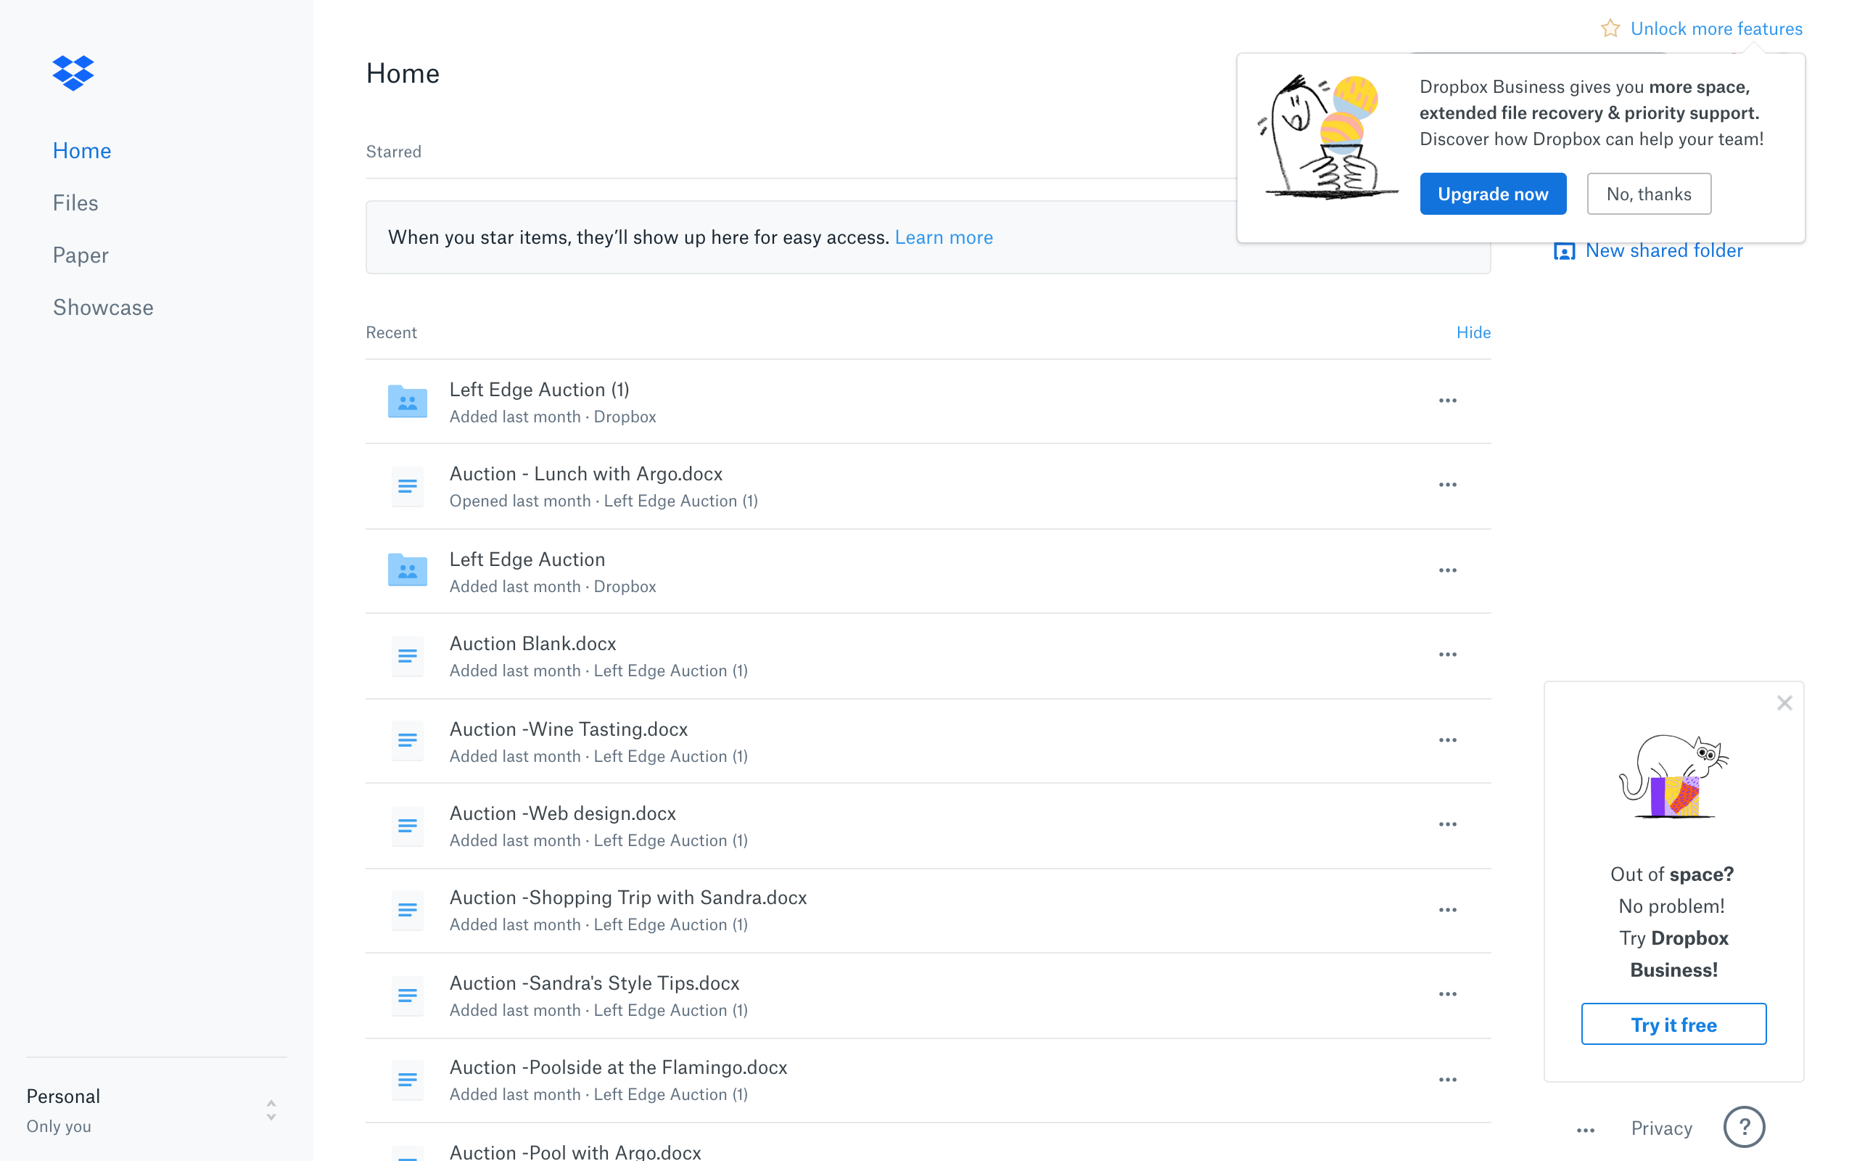Open Auction -Poolside at the Flamingo.docx file name

click(618, 1067)
